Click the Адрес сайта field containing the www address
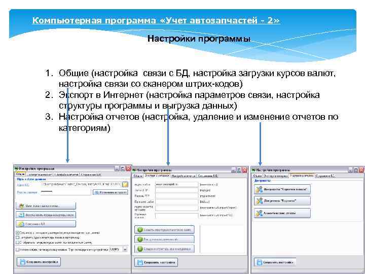This screenshot has height=274, width=365. pyautogui.click(x=177, y=184)
